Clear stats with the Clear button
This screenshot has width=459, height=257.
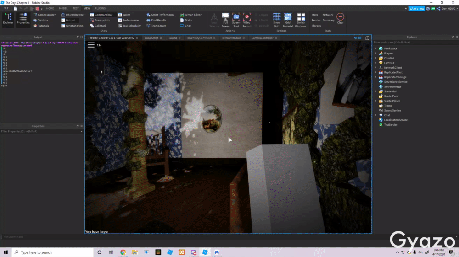tap(340, 18)
